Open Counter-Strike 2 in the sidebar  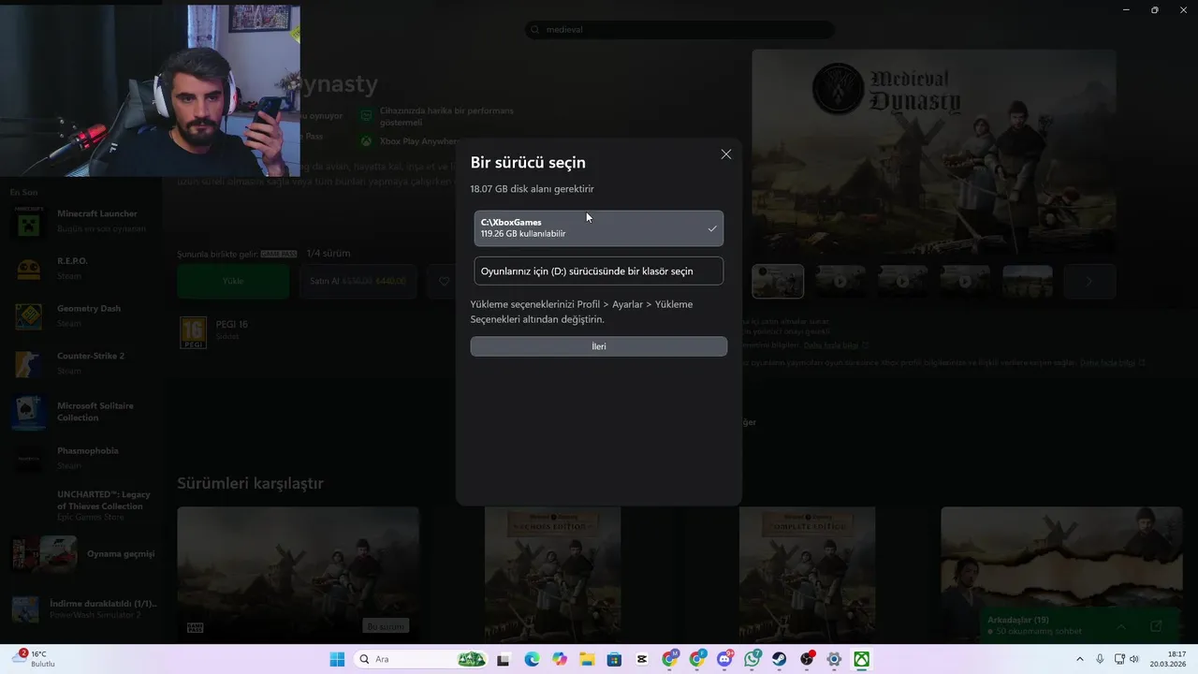coord(82,363)
